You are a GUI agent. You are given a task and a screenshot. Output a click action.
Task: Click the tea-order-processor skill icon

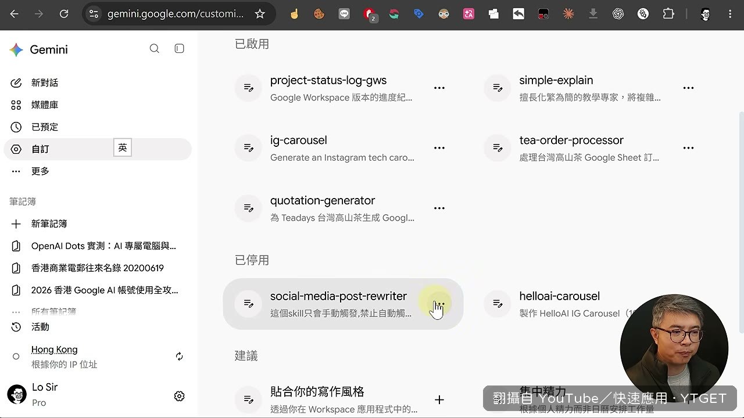click(498, 148)
